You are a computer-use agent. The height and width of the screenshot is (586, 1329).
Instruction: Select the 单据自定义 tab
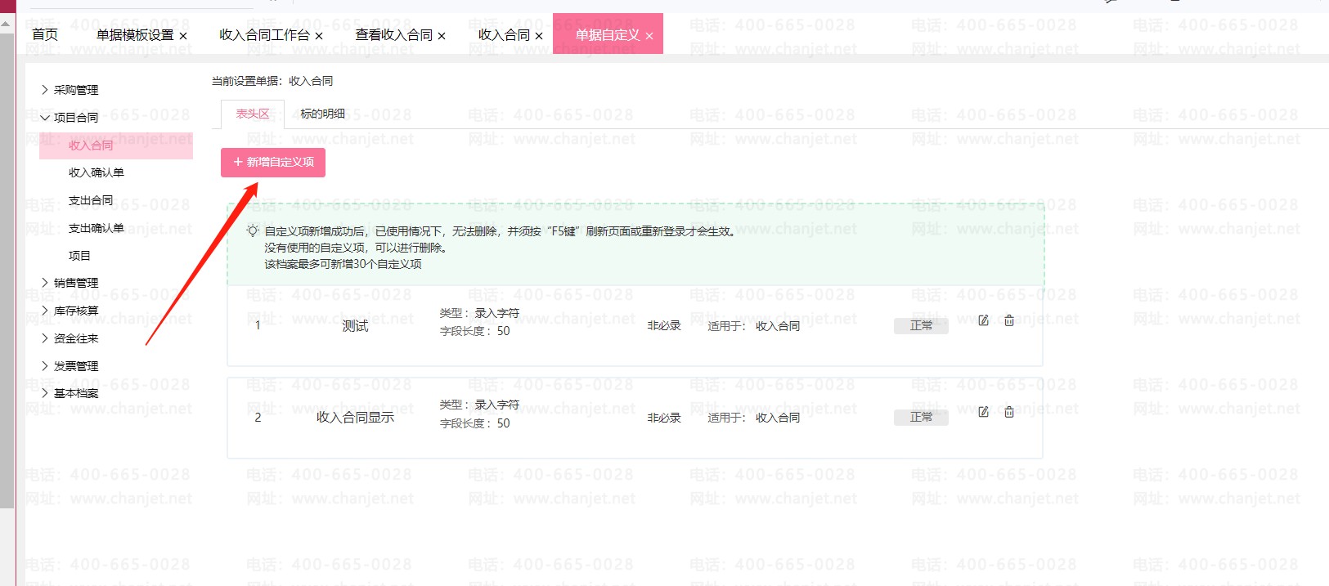[x=607, y=35]
